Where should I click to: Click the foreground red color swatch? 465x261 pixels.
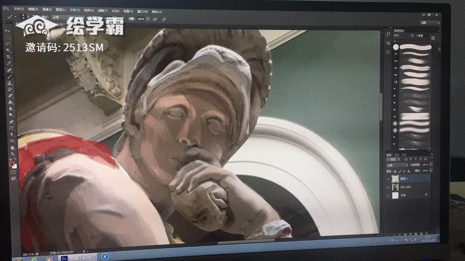pyautogui.click(x=12, y=164)
